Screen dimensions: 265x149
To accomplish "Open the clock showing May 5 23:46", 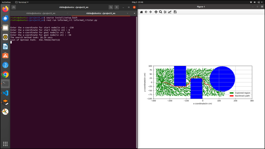I will click(x=137, y=2).
